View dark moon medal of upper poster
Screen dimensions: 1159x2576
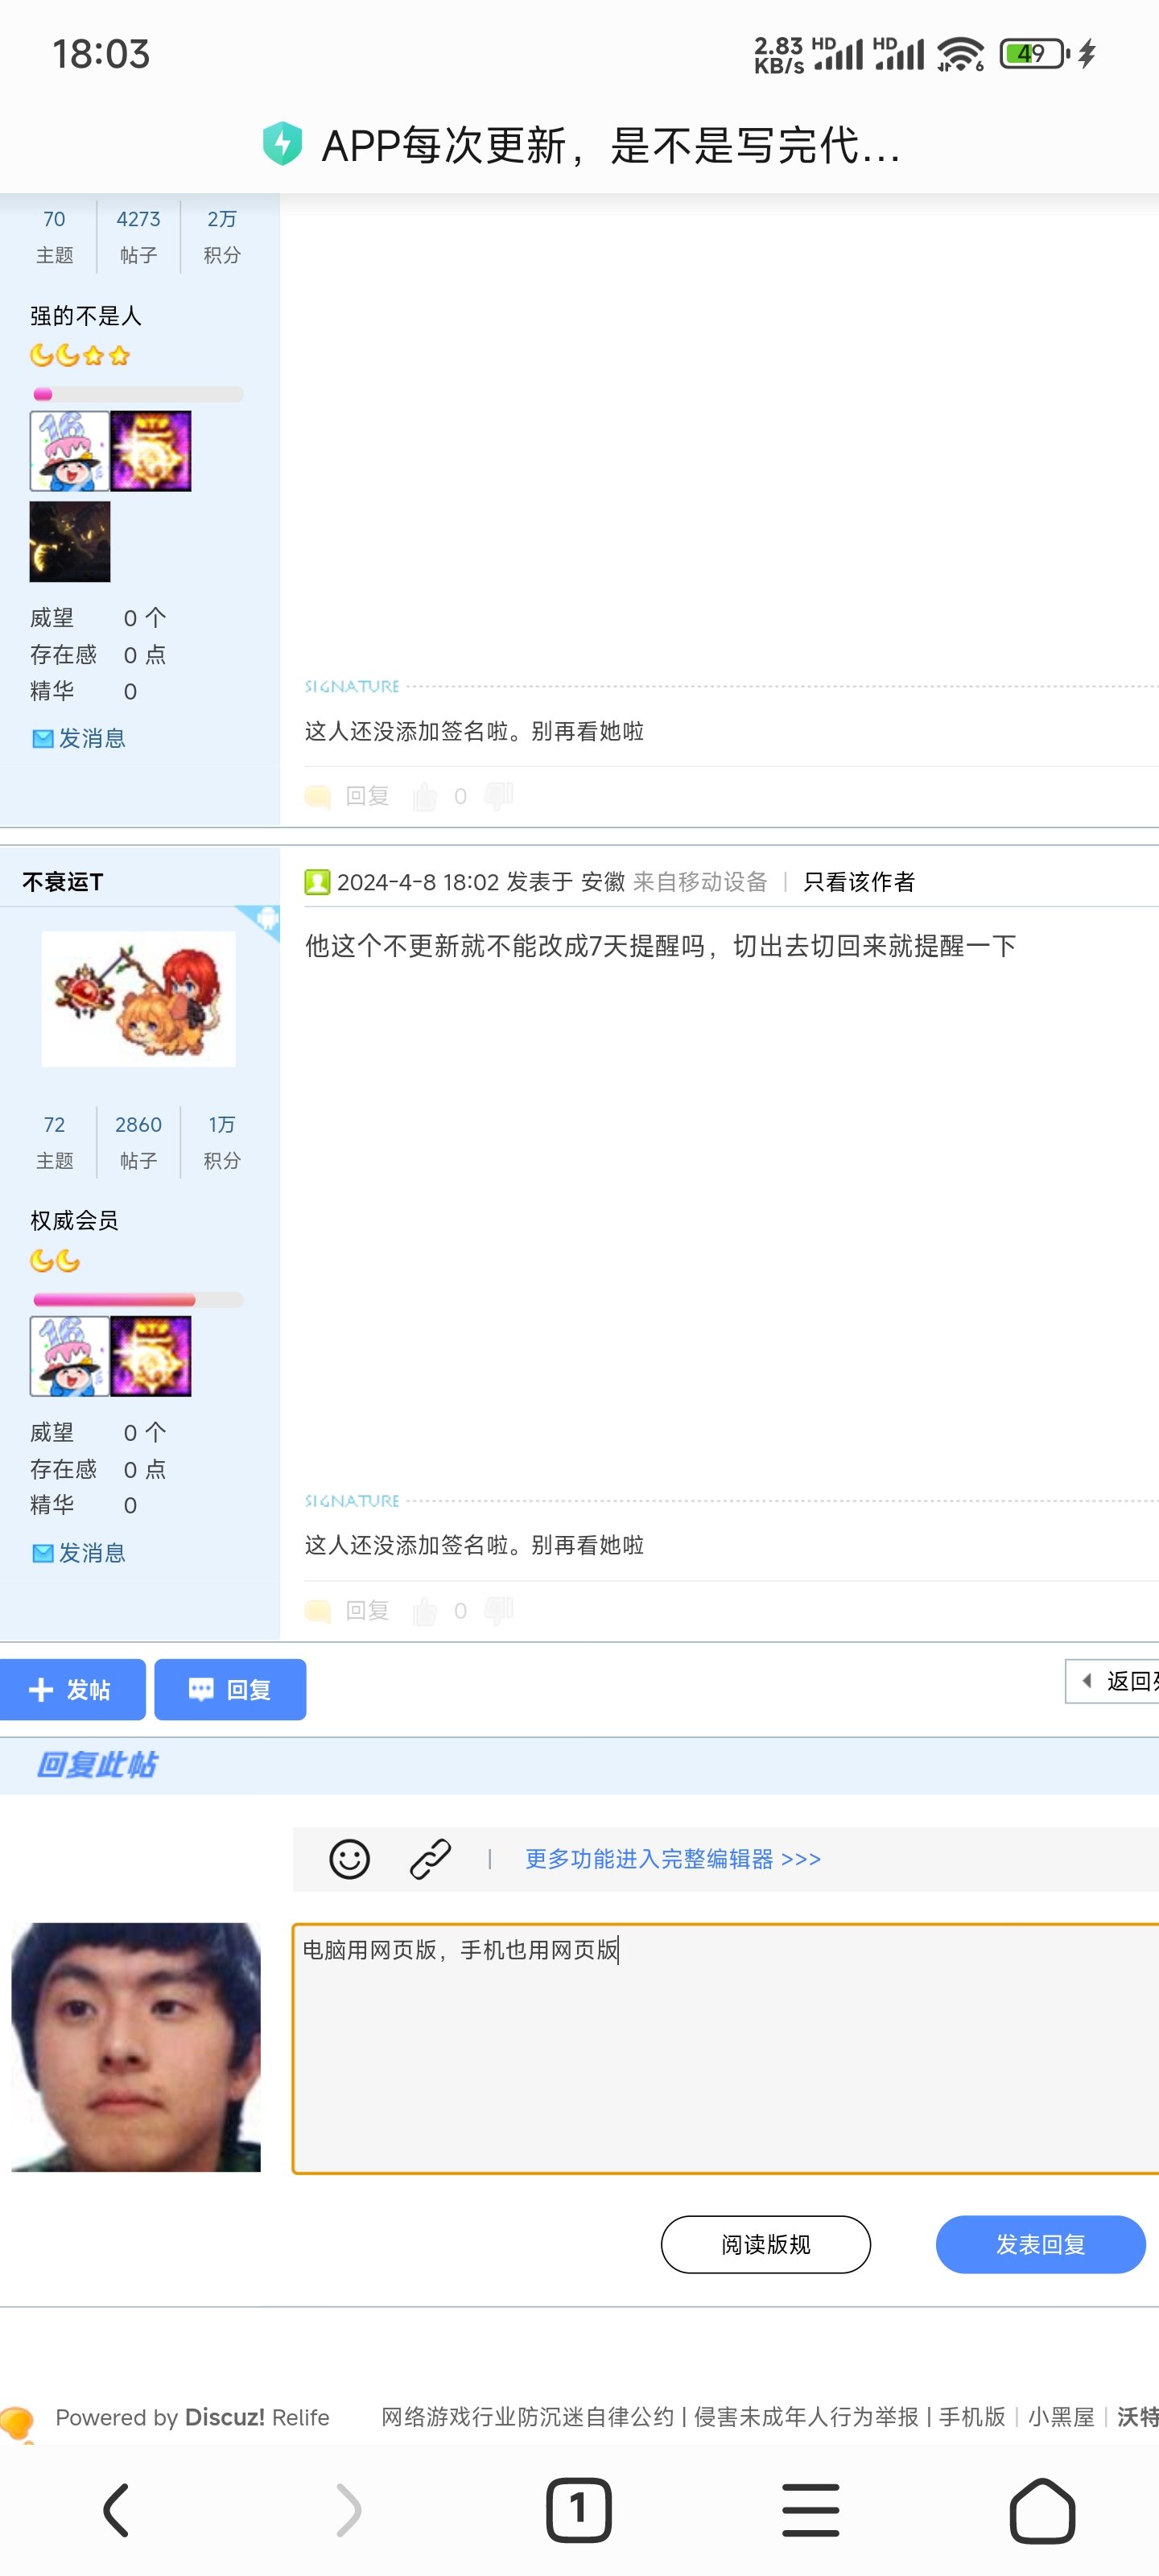click(x=70, y=542)
